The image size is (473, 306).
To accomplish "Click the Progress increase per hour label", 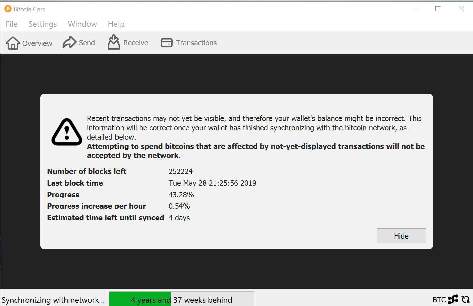I will click(96, 206).
